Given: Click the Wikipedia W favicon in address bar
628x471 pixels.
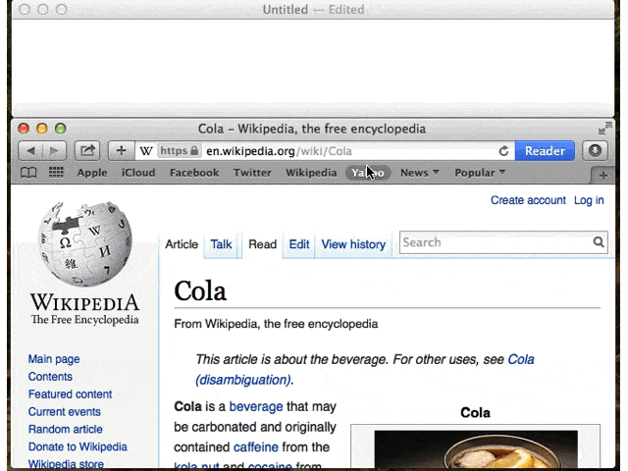Looking at the screenshot, I should pyautogui.click(x=146, y=151).
